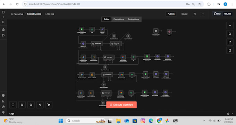Open the Code in JavaScript2 node
The width and height of the screenshot is (236, 125).
91,93
